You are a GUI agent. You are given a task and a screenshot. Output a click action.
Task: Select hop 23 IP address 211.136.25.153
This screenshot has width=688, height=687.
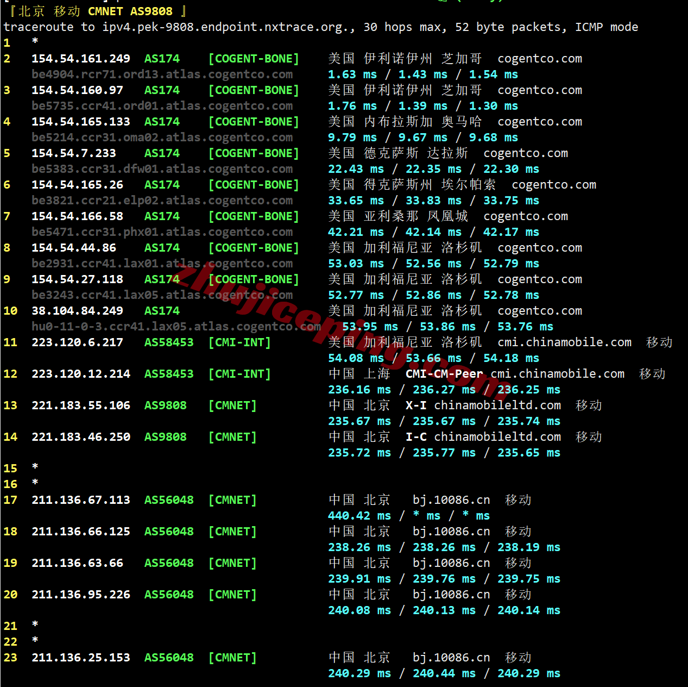[81, 658]
